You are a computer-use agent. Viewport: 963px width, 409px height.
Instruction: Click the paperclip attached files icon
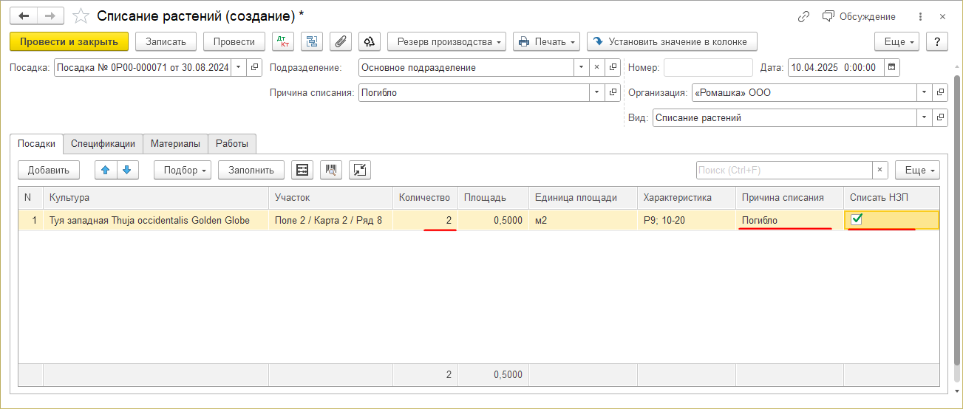[x=340, y=42]
